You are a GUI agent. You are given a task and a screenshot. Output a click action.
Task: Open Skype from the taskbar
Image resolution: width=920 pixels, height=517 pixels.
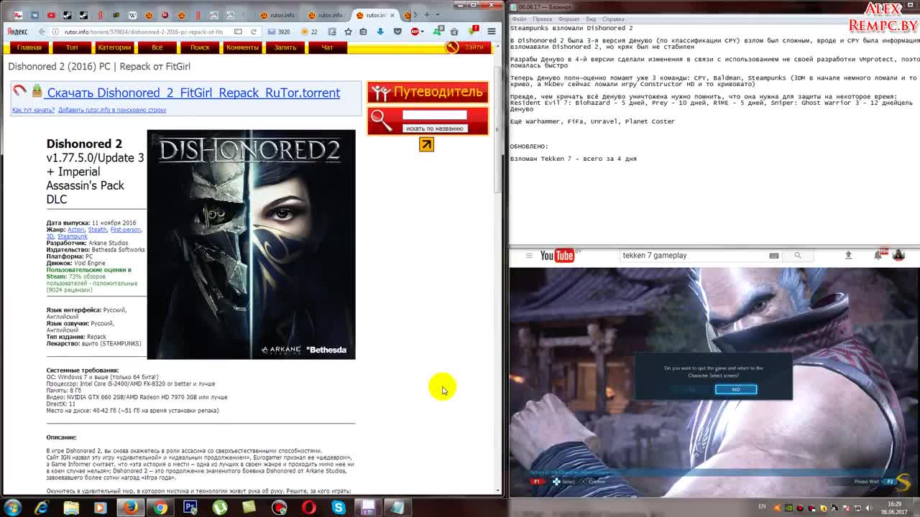pos(338,508)
